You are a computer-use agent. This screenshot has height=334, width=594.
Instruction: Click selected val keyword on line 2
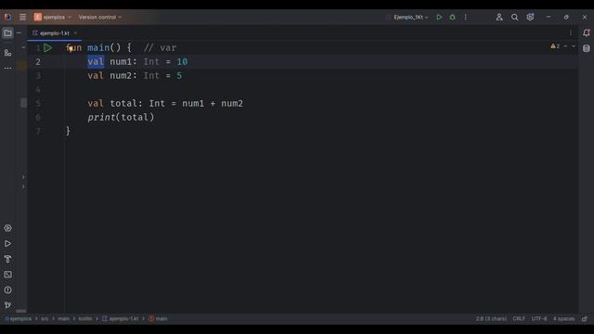tap(96, 62)
